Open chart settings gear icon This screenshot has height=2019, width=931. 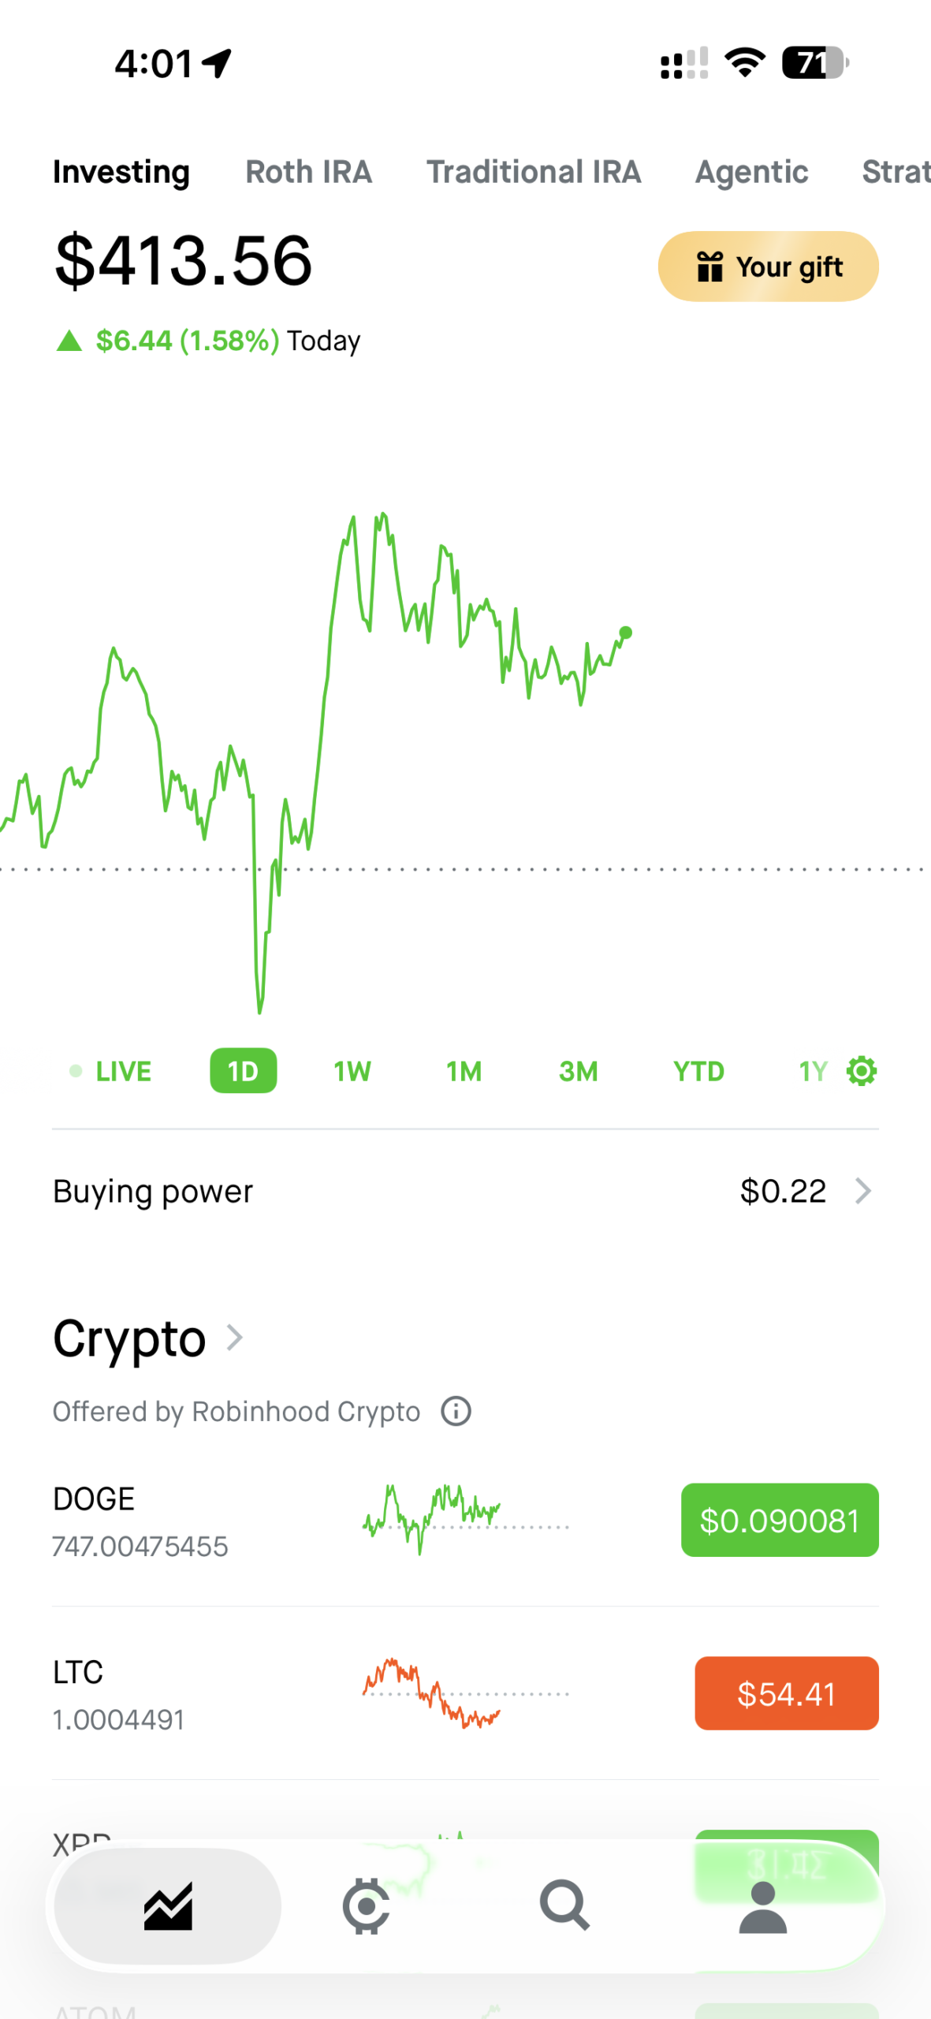click(x=861, y=1071)
